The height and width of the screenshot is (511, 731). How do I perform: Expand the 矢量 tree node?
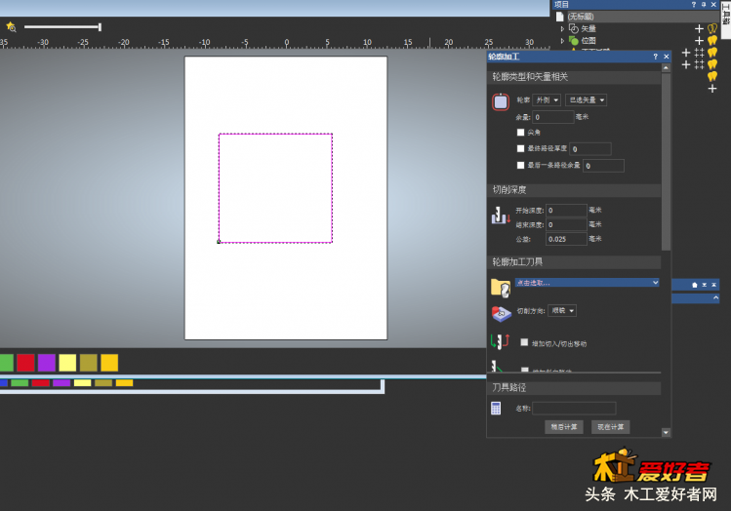(562, 29)
